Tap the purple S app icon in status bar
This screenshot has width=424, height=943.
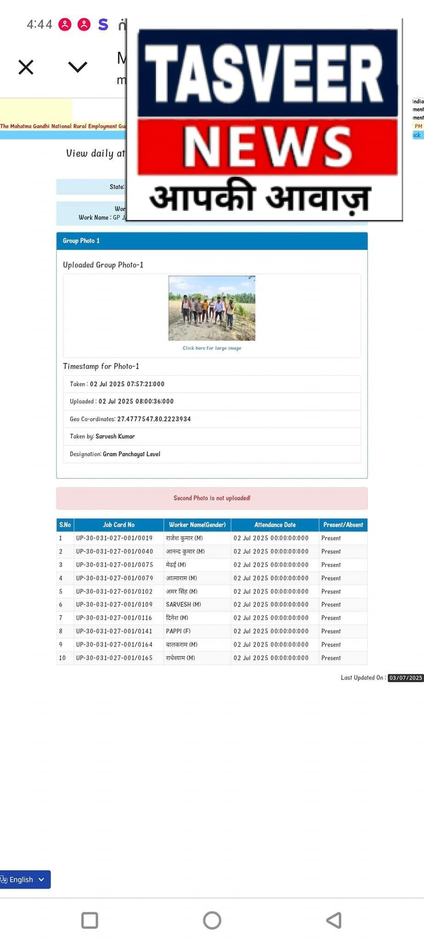tap(103, 24)
